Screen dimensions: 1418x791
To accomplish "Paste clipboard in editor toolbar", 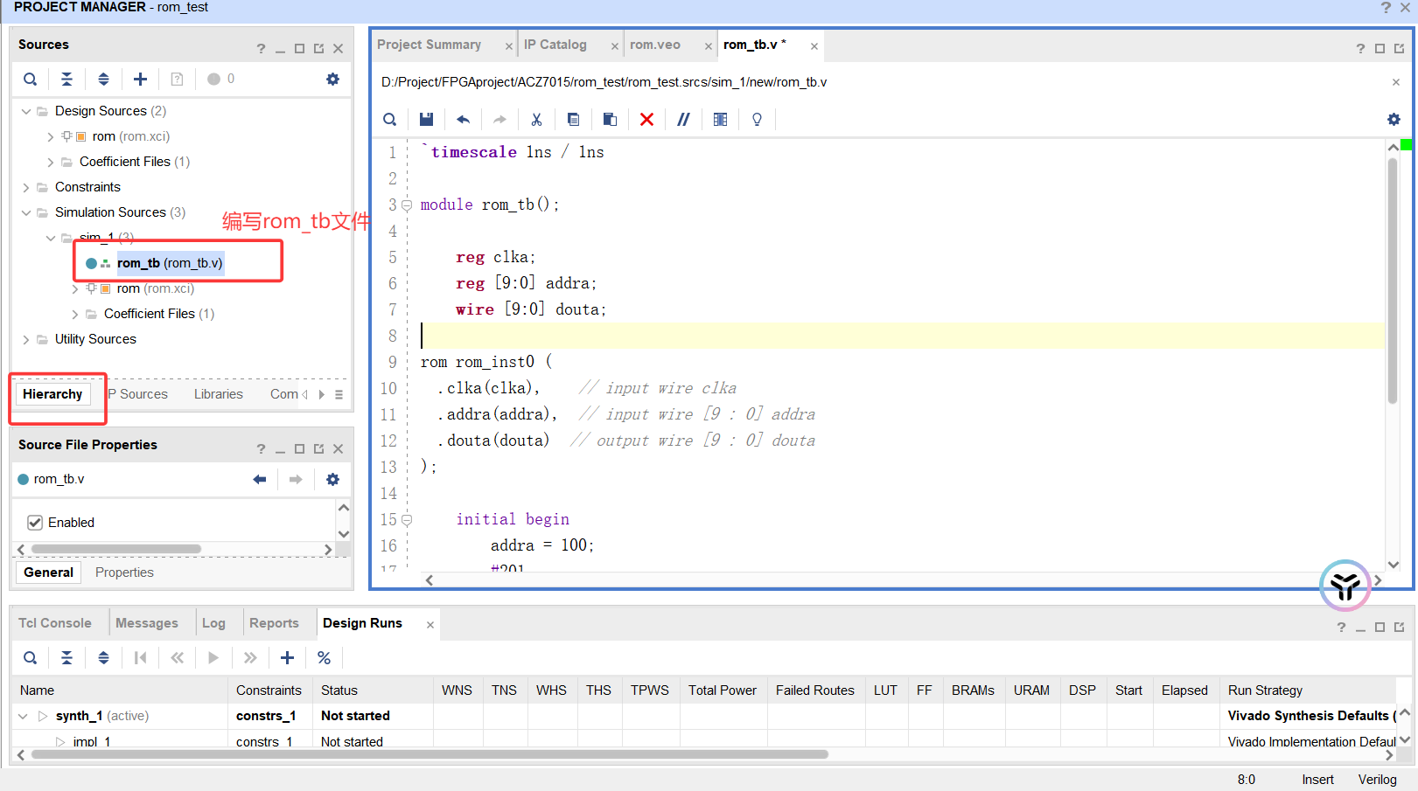I will point(610,120).
